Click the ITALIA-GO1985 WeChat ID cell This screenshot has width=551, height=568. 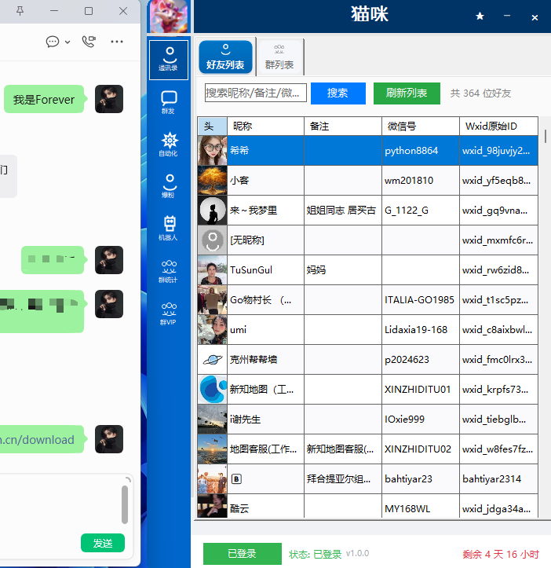(x=420, y=299)
